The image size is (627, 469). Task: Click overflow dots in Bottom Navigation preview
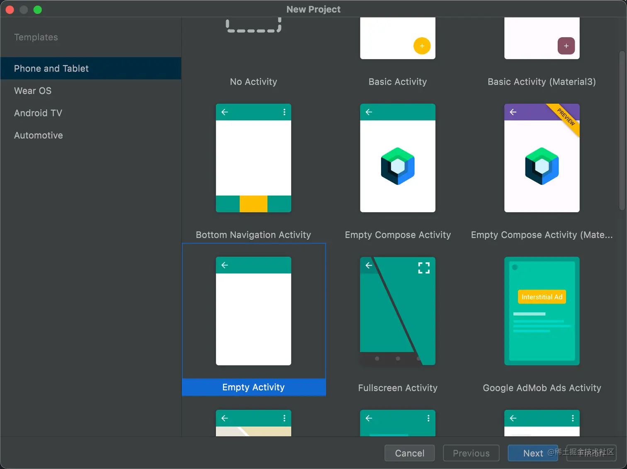click(284, 112)
